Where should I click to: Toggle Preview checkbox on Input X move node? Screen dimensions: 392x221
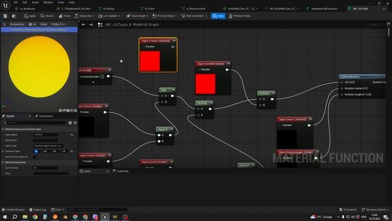143,47
